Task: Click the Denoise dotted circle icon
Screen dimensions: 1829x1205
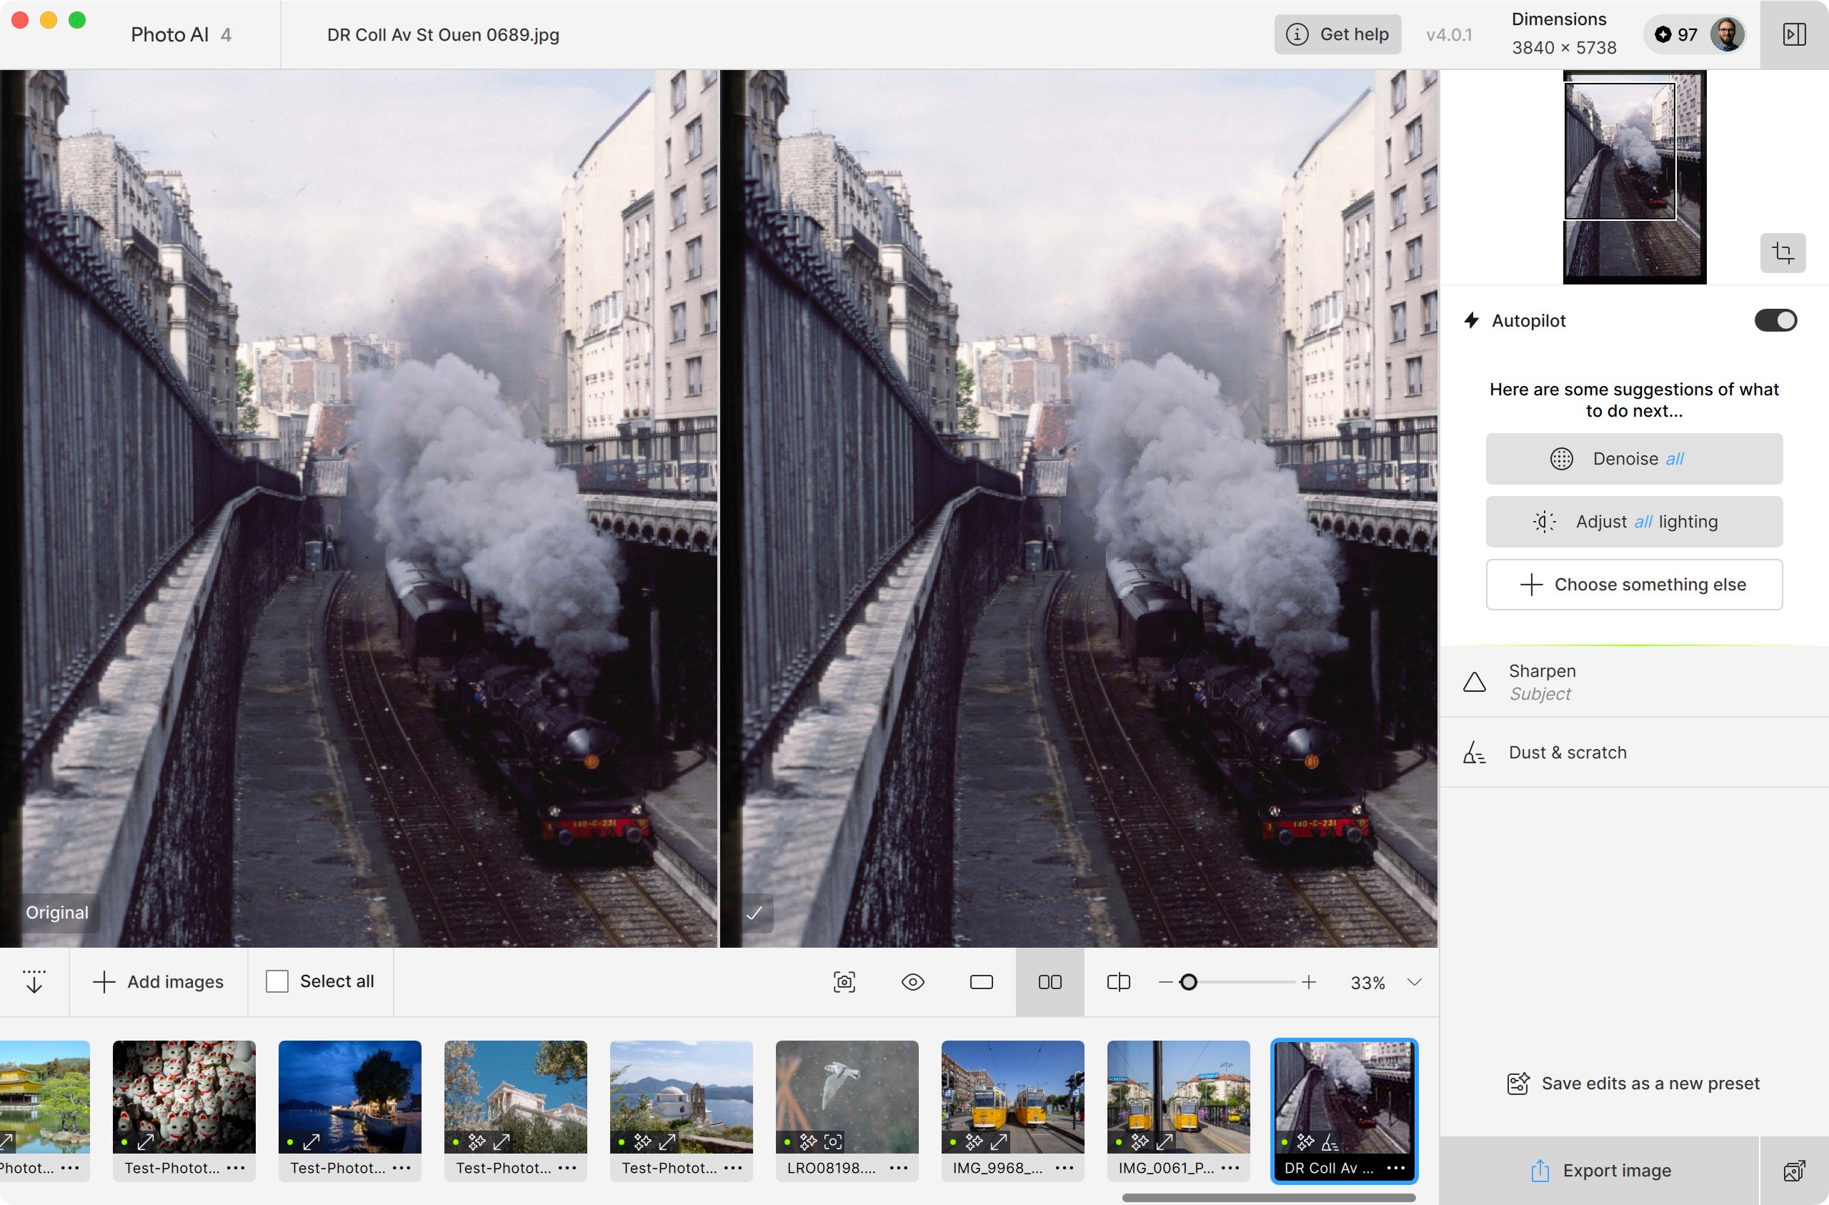Action: tap(1562, 459)
